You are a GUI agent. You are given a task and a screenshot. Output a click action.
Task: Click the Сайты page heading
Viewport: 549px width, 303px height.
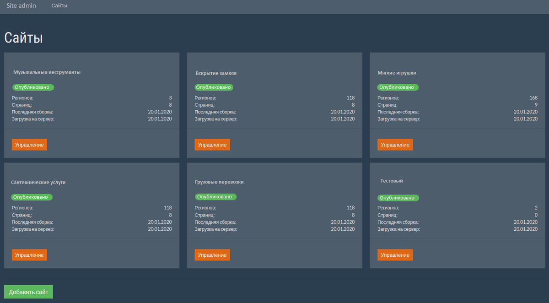pyautogui.click(x=23, y=38)
